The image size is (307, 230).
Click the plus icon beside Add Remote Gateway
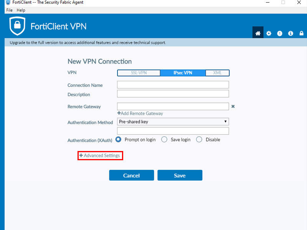(119, 113)
